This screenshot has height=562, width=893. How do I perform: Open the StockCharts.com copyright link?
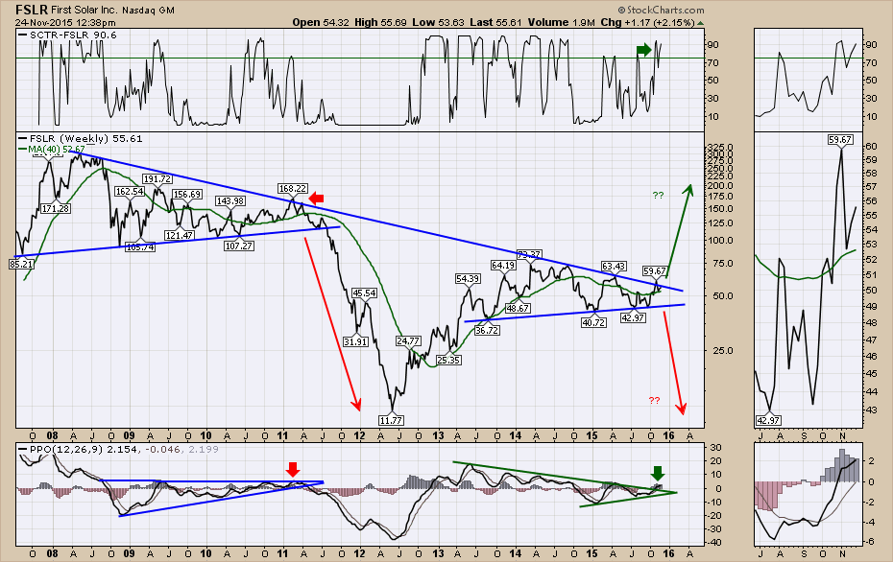(x=661, y=11)
